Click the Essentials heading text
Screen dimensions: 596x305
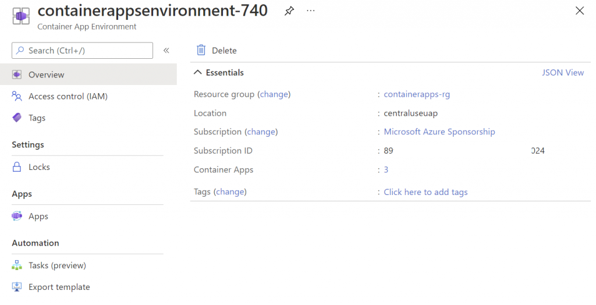[225, 72]
